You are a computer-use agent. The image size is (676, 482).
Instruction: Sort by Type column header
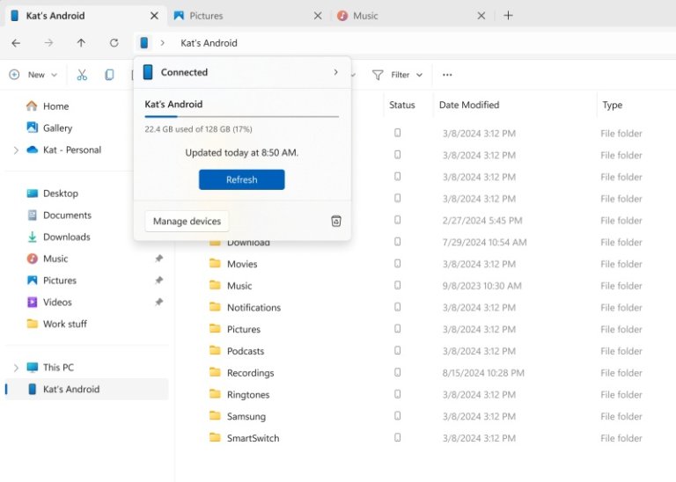(x=613, y=105)
